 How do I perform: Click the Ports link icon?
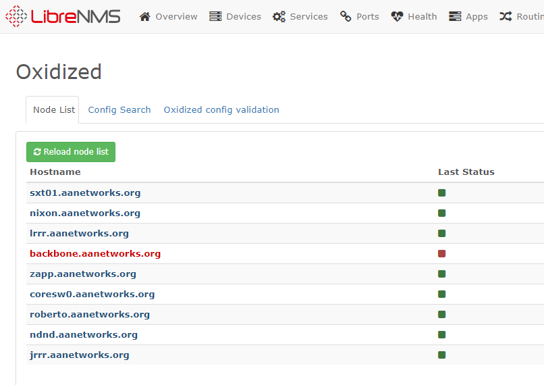[x=346, y=16]
